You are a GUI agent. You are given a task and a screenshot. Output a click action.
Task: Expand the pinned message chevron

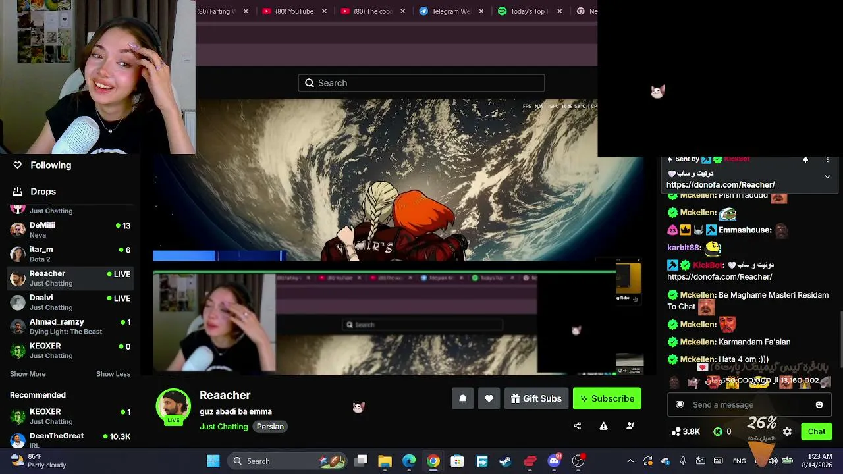[827, 176]
